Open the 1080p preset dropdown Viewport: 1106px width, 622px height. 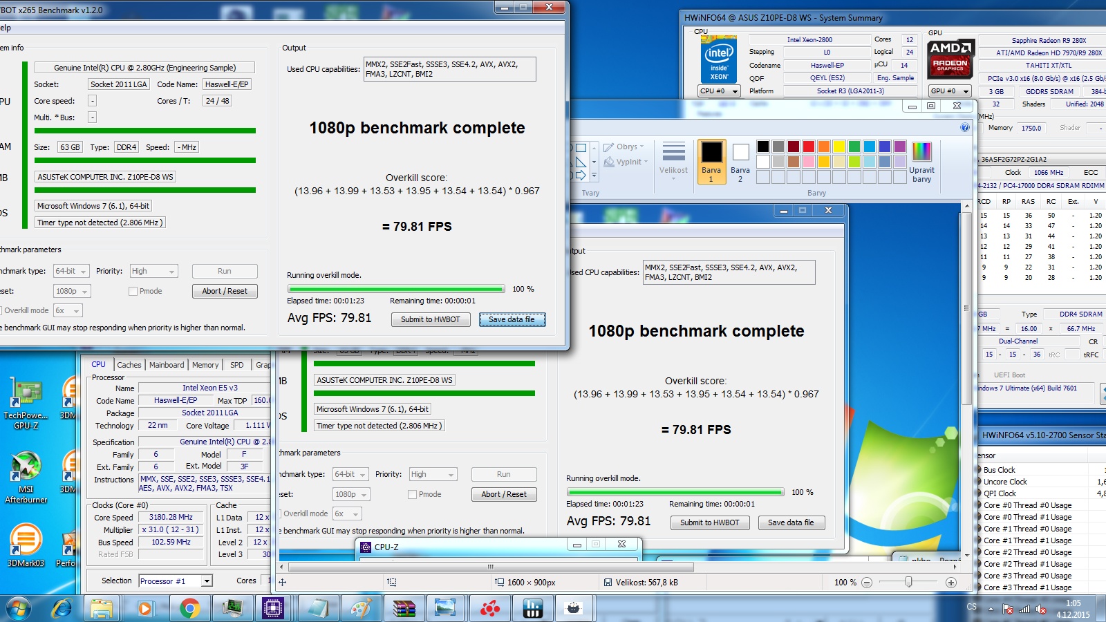click(73, 291)
